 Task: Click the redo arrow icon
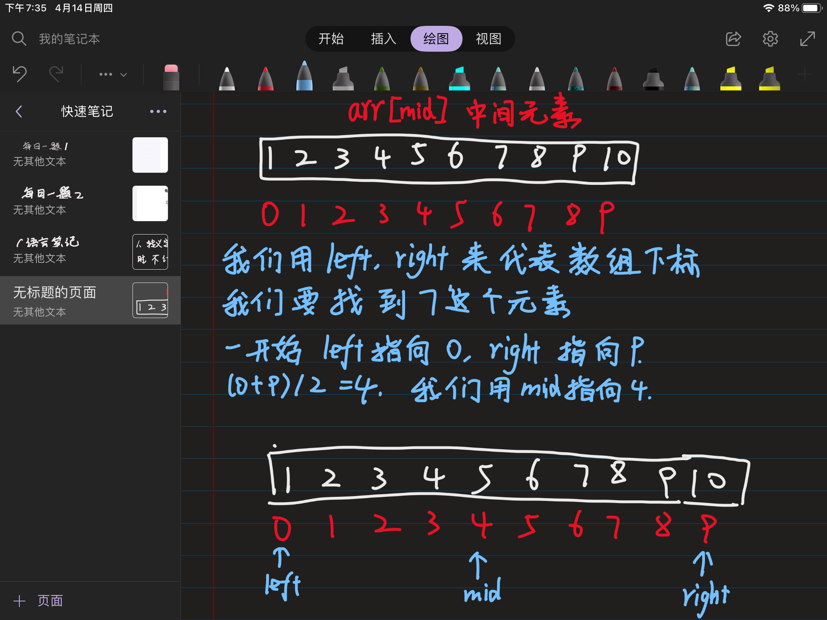(x=56, y=74)
